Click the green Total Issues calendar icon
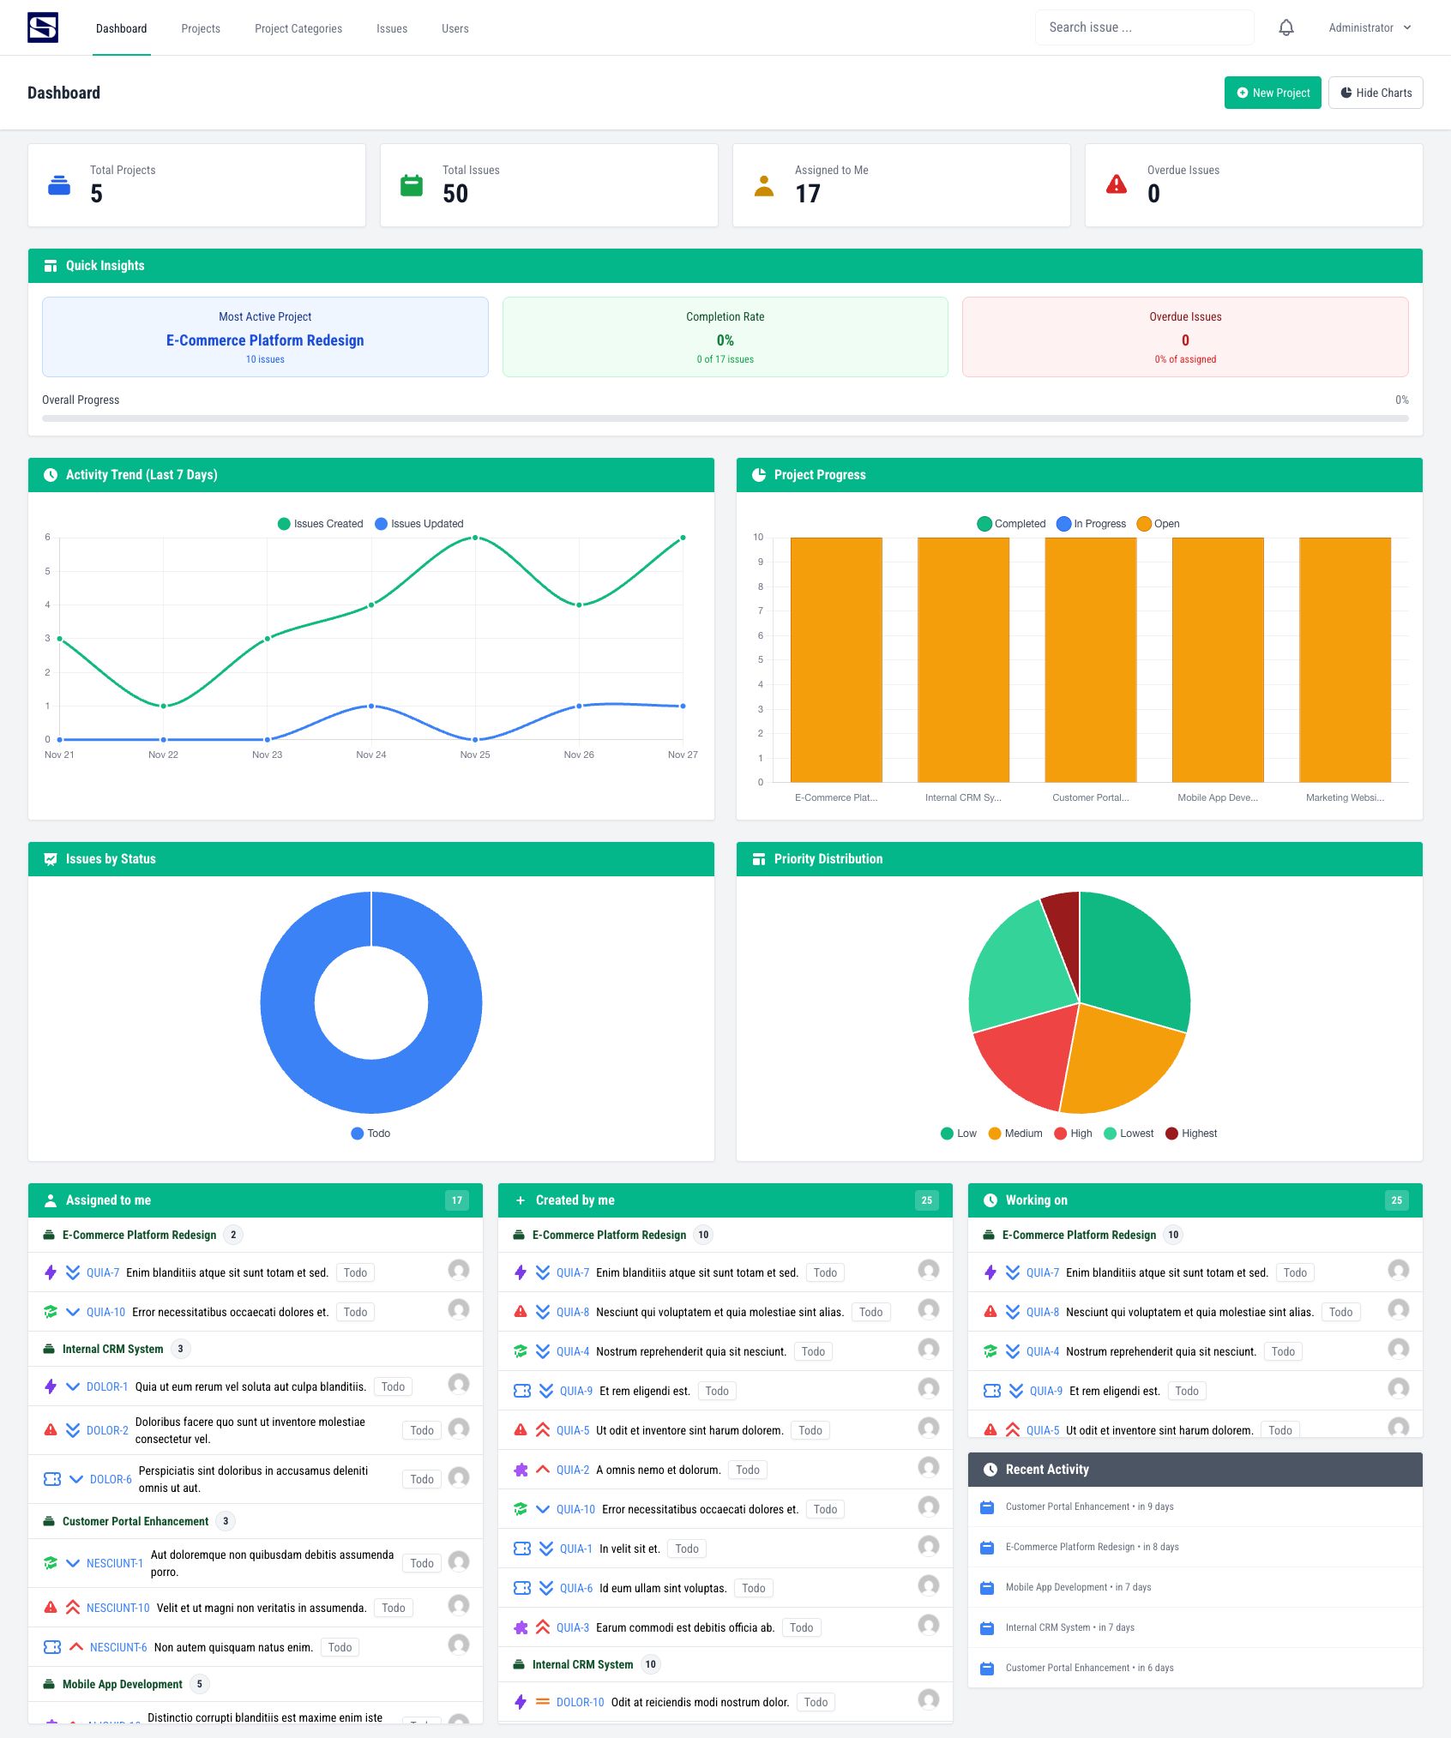The image size is (1451, 1738). tap(412, 184)
